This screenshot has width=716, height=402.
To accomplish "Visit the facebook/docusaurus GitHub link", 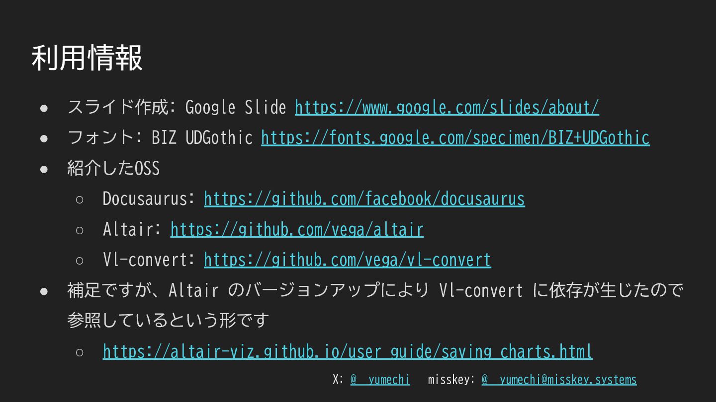I will 364,199.
